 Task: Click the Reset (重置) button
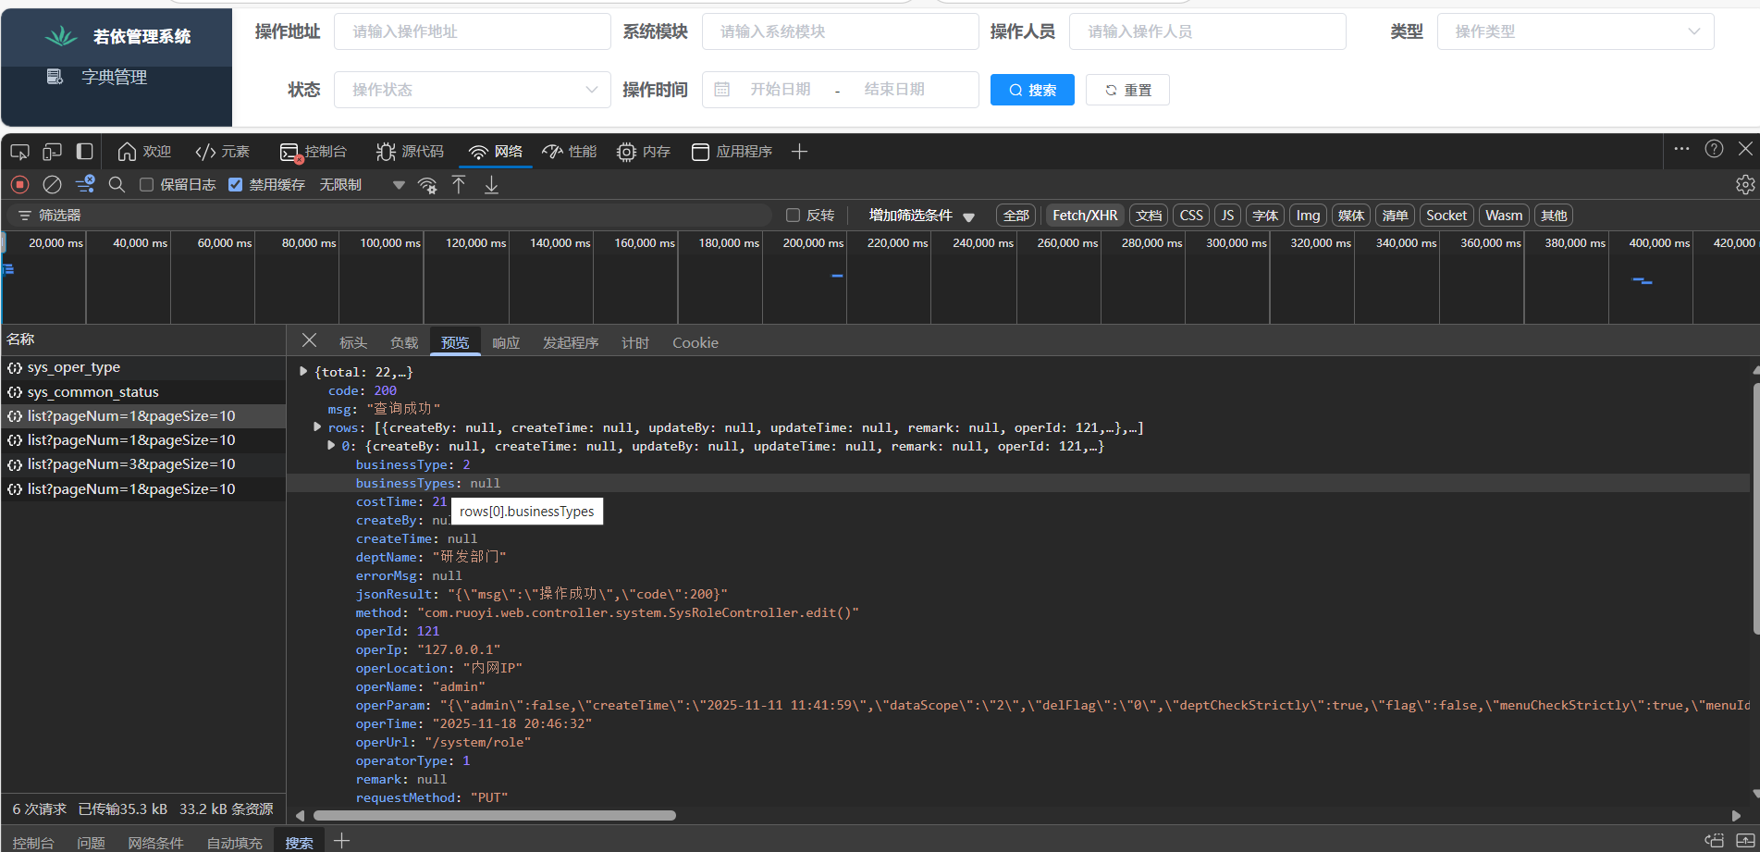click(1127, 90)
